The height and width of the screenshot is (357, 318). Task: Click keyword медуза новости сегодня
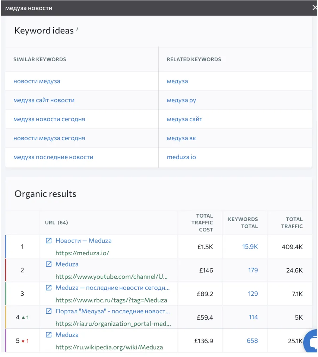(x=49, y=119)
